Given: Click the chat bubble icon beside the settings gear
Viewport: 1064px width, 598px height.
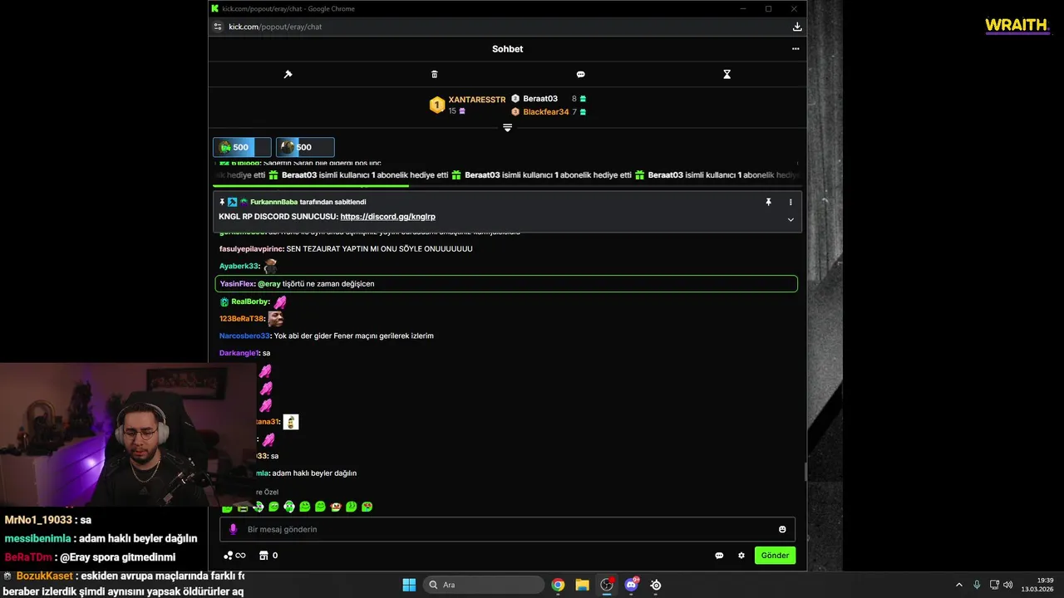Looking at the screenshot, I should point(719,556).
